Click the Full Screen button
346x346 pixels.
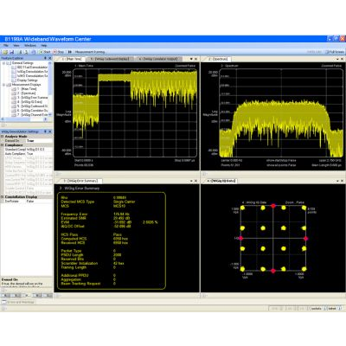[335, 52]
